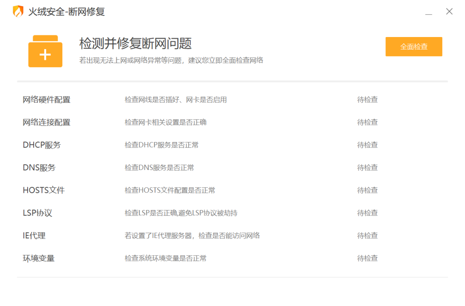
Task: Click 待检查 status for 网络连接配置
Action: pyautogui.click(x=367, y=122)
